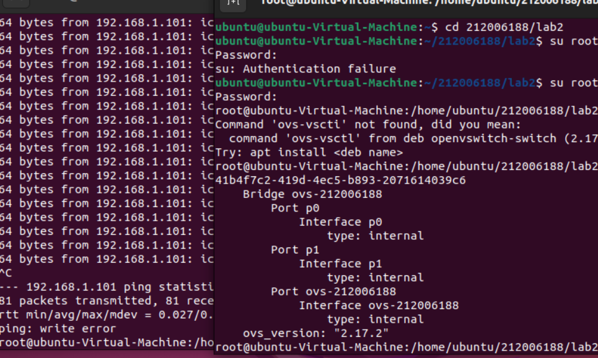Click the 'ping: write error' message
The image size is (598, 358).
pyautogui.click(x=58, y=328)
